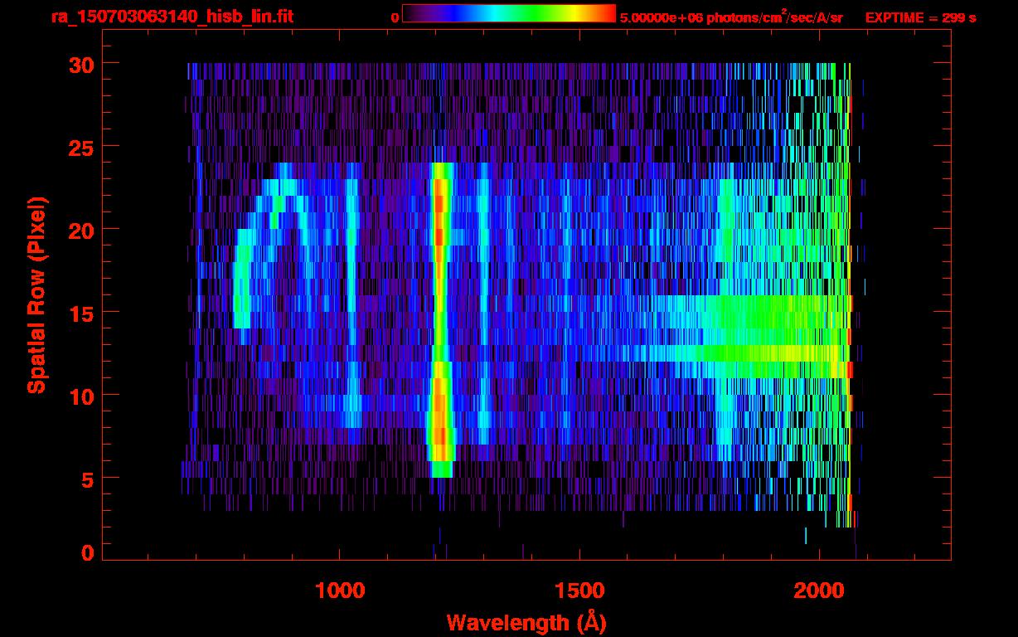Click the bright red emission line near 1216 Å
Image resolution: width=1018 pixels, height=637 pixels.
441,319
